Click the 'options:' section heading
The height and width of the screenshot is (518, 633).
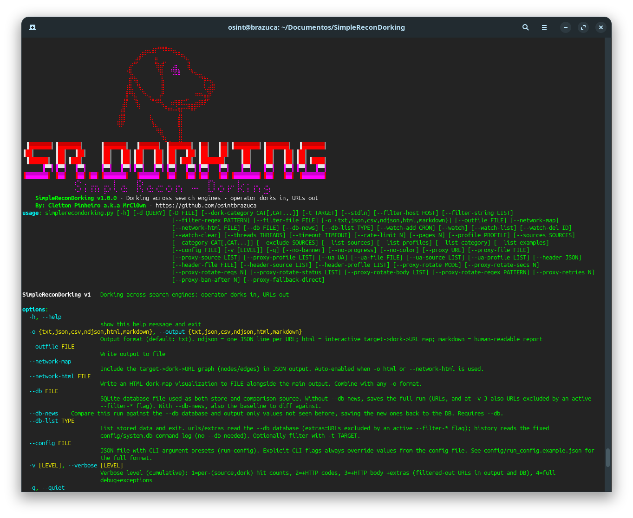[x=35, y=310]
